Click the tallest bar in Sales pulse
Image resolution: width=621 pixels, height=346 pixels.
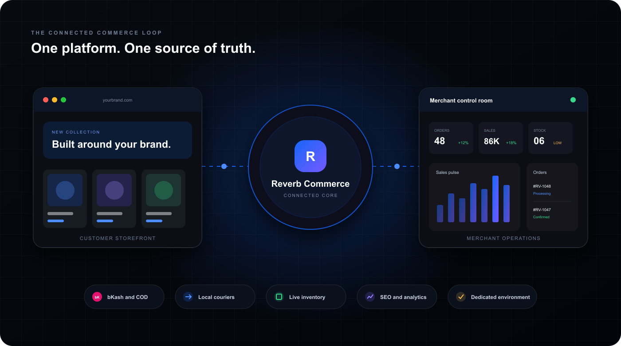(x=495, y=199)
